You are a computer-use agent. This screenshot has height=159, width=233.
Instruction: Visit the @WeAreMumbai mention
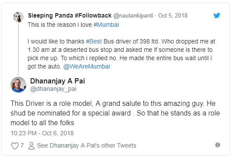pos(86,66)
